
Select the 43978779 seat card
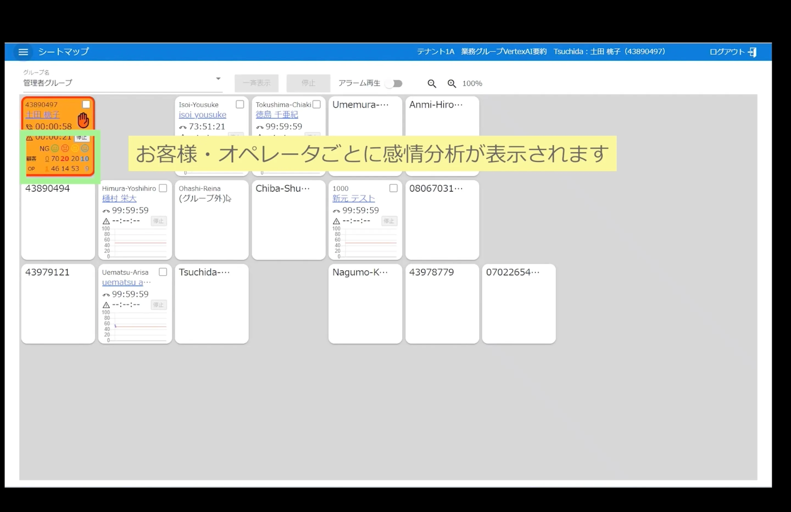[442, 304]
